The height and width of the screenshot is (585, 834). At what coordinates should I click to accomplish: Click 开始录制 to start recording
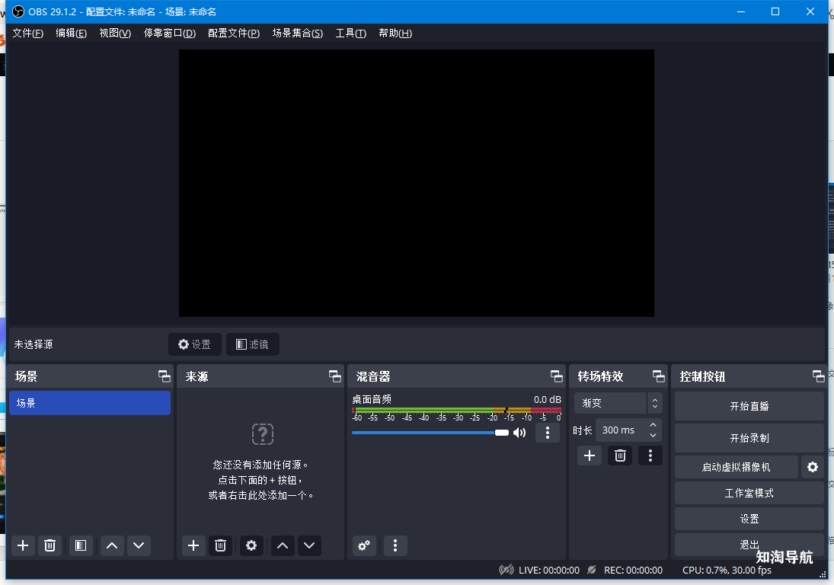point(749,438)
